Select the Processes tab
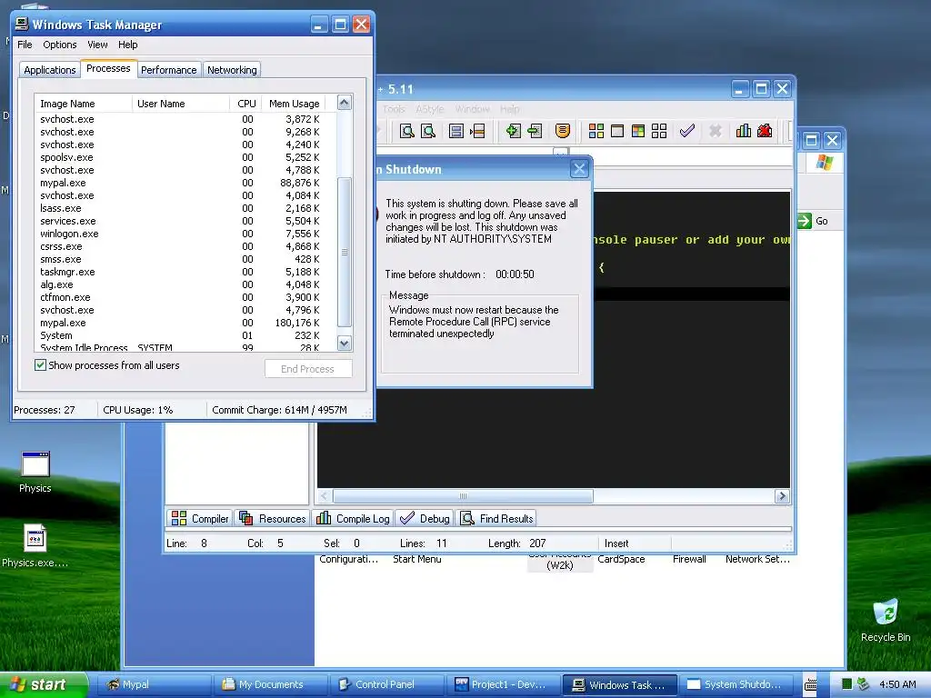The image size is (931, 698). click(109, 68)
